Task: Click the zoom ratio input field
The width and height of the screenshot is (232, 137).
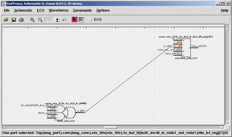Action: coord(49,20)
